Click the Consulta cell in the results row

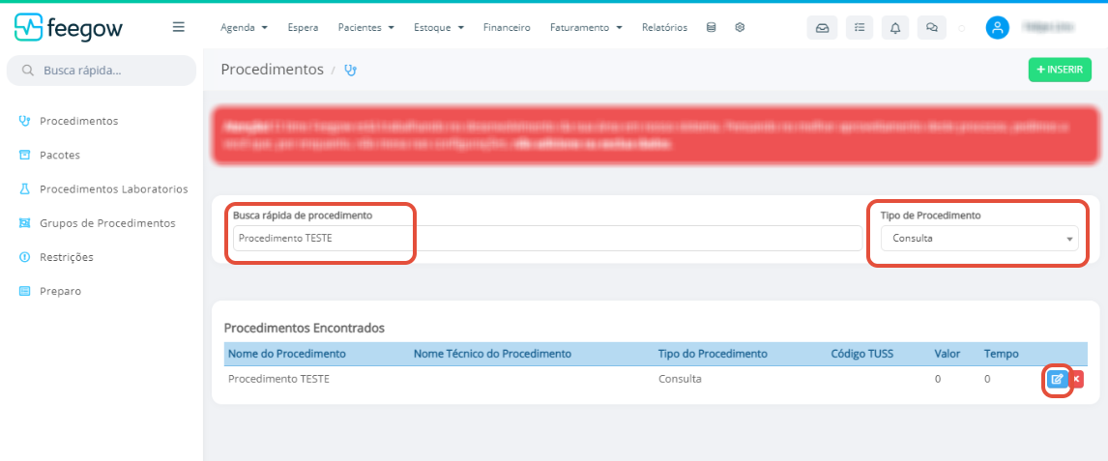coord(680,379)
